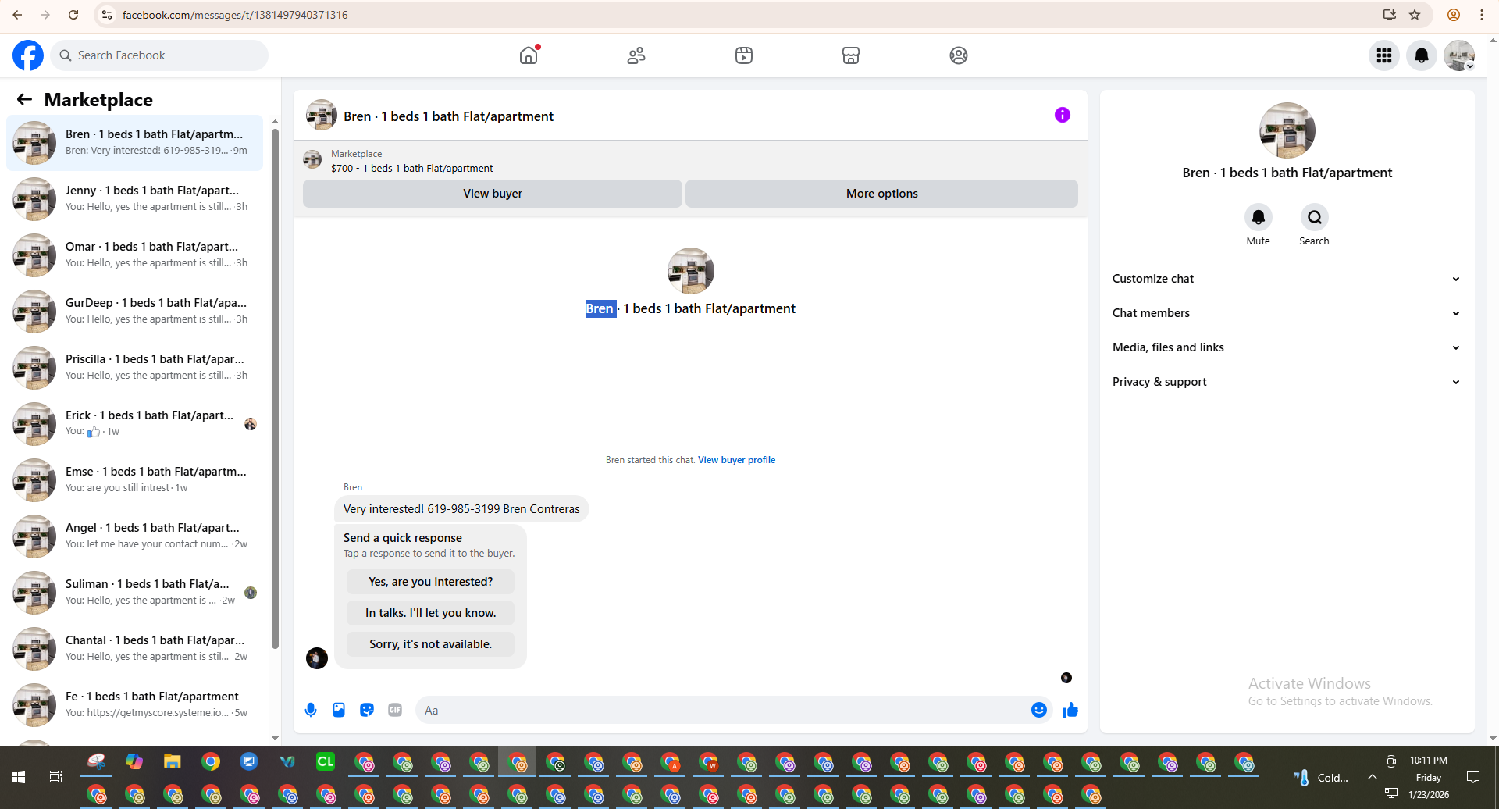The width and height of the screenshot is (1499, 809).
Task: Open View buyer profile link
Action: coord(736,460)
